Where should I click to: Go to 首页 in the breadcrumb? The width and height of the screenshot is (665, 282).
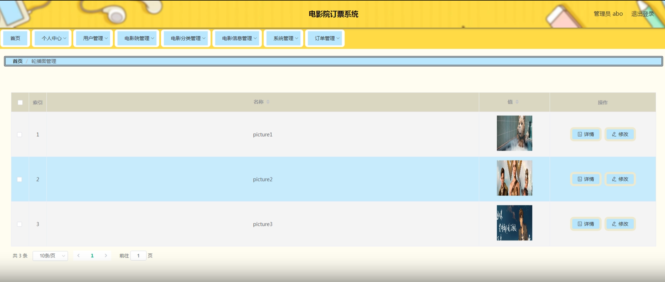(x=18, y=61)
